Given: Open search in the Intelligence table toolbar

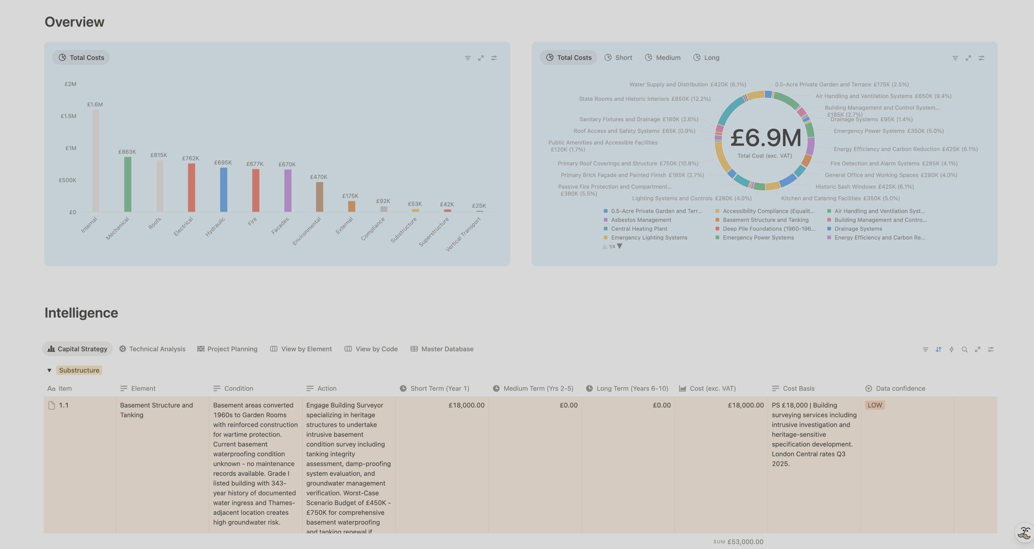Looking at the screenshot, I should coord(964,349).
